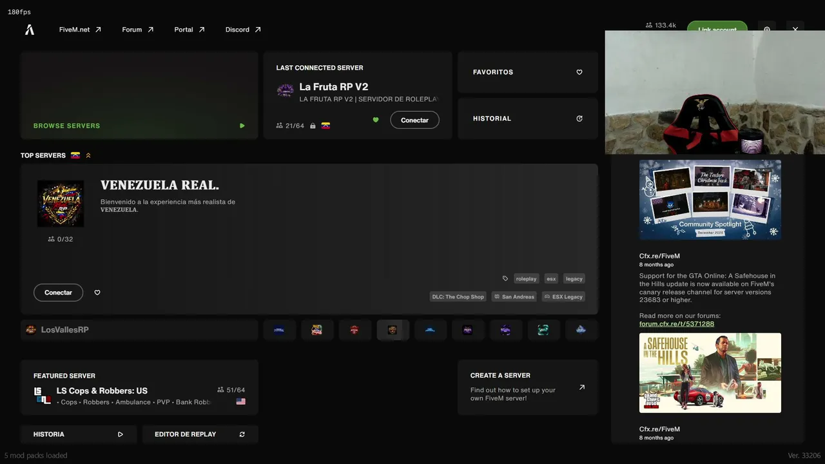825x464 pixels.
Task: Click the FiveM logo icon
Action: coord(30,30)
